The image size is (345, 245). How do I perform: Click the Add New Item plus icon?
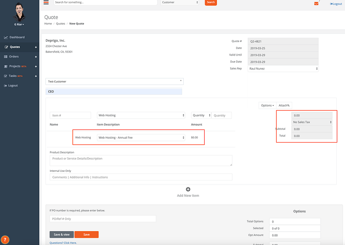click(188, 189)
